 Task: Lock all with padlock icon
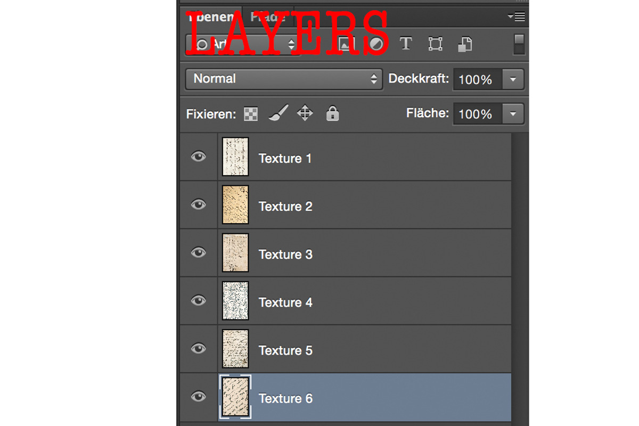(x=332, y=113)
